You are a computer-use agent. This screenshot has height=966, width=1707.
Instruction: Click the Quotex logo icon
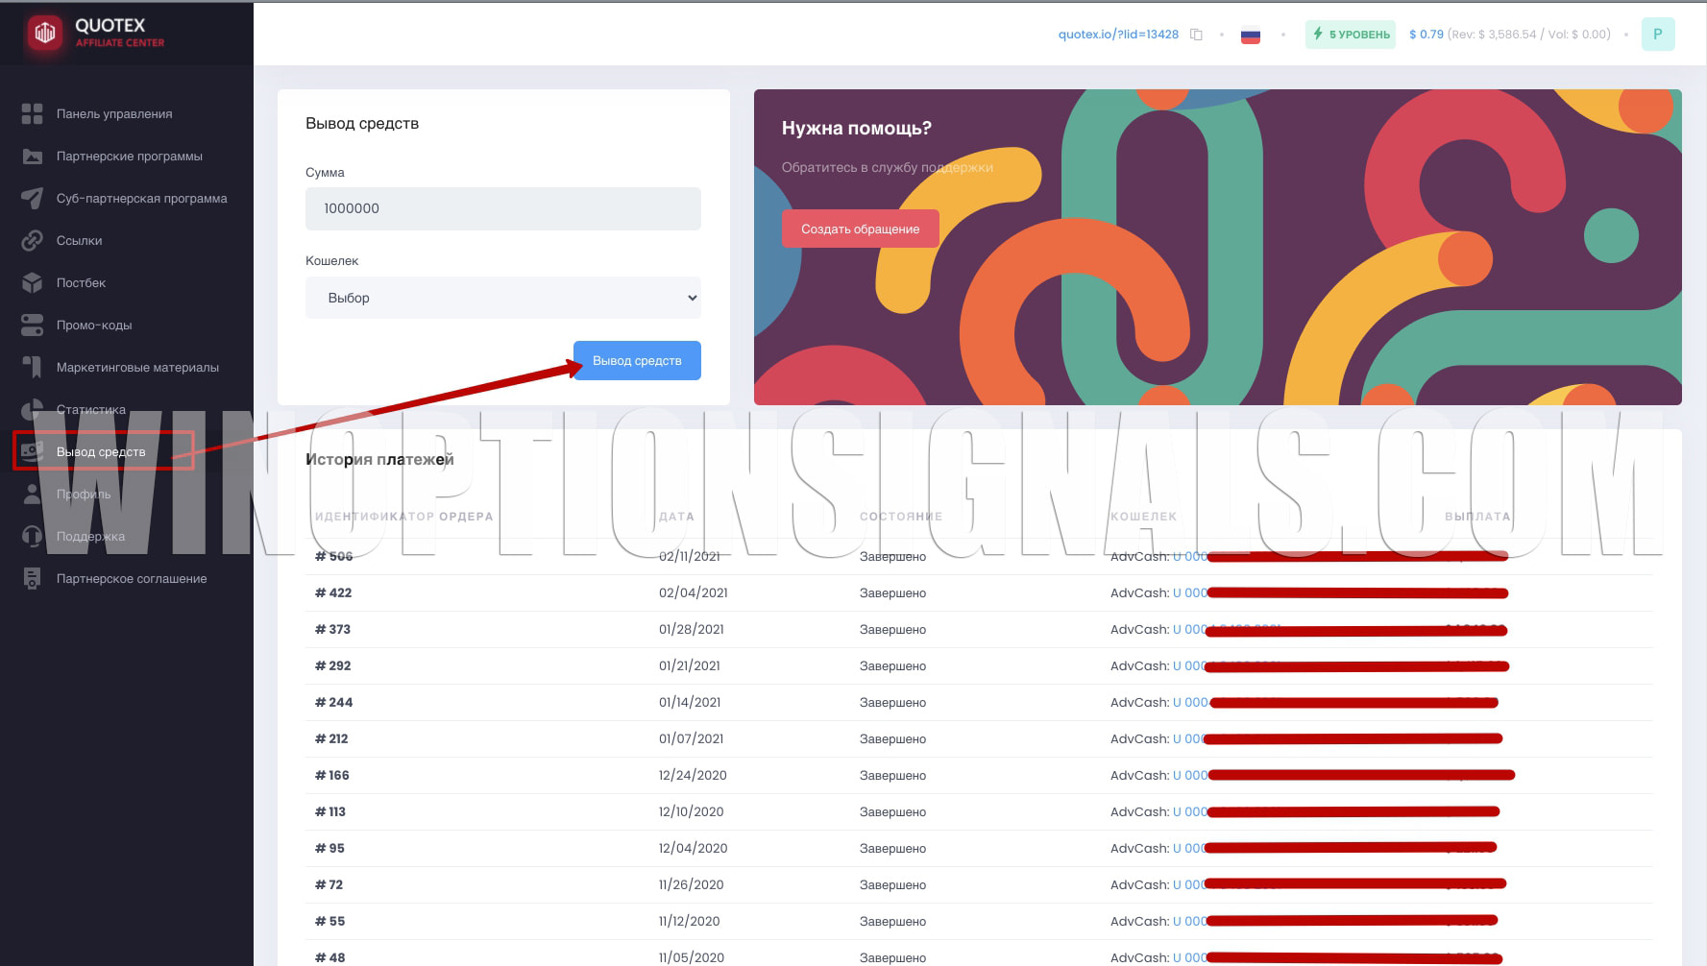pos(44,34)
